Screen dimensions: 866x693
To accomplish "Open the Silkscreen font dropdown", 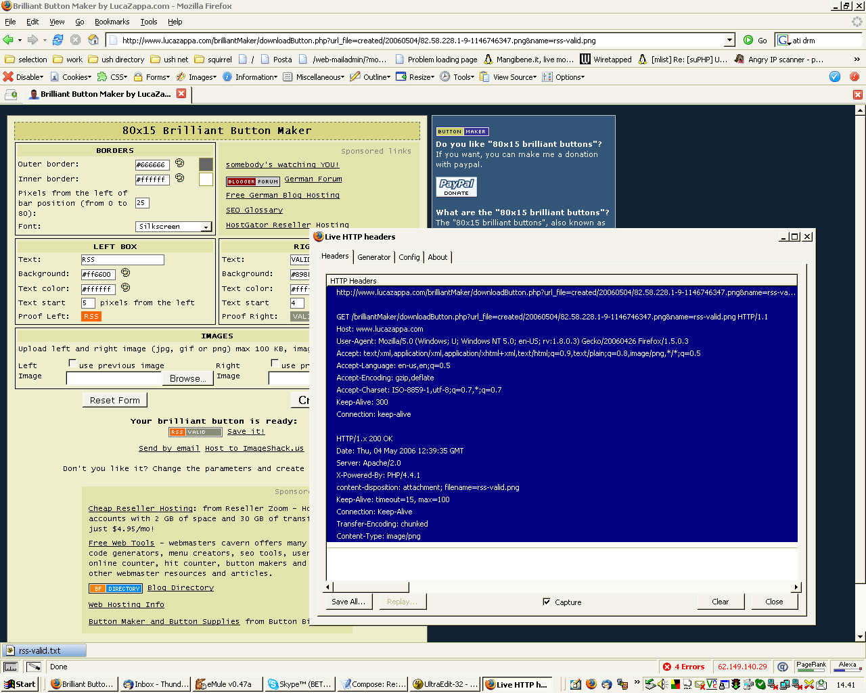I will pyautogui.click(x=206, y=227).
